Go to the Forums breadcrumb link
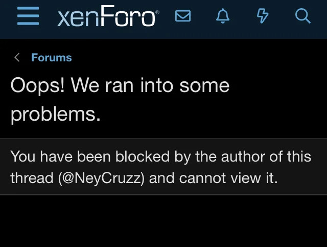The height and width of the screenshot is (247, 327). click(x=52, y=57)
